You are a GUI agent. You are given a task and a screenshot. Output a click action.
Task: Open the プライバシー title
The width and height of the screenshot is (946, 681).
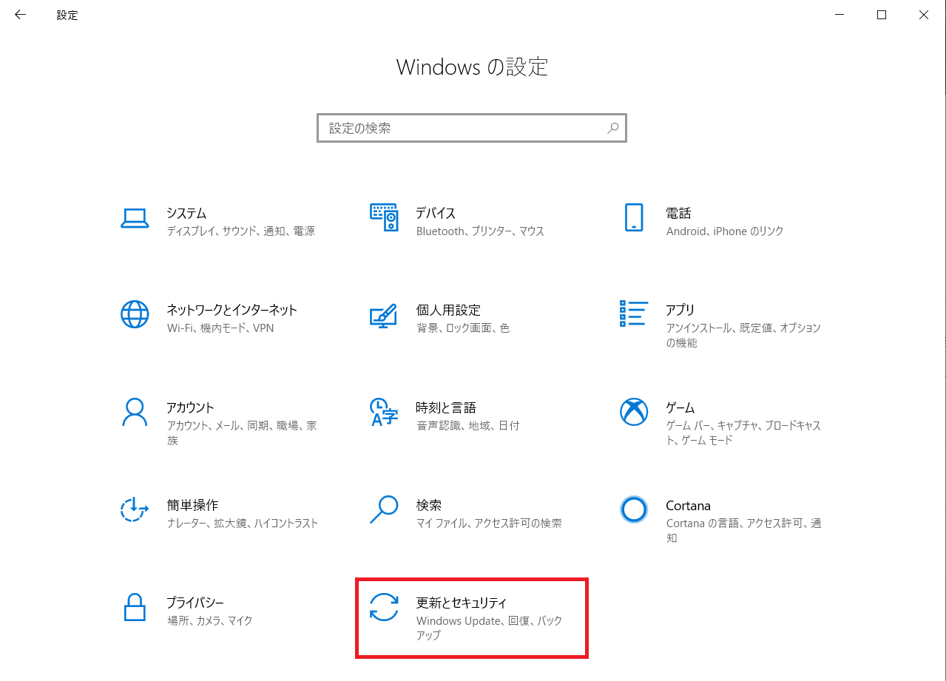coord(195,603)
